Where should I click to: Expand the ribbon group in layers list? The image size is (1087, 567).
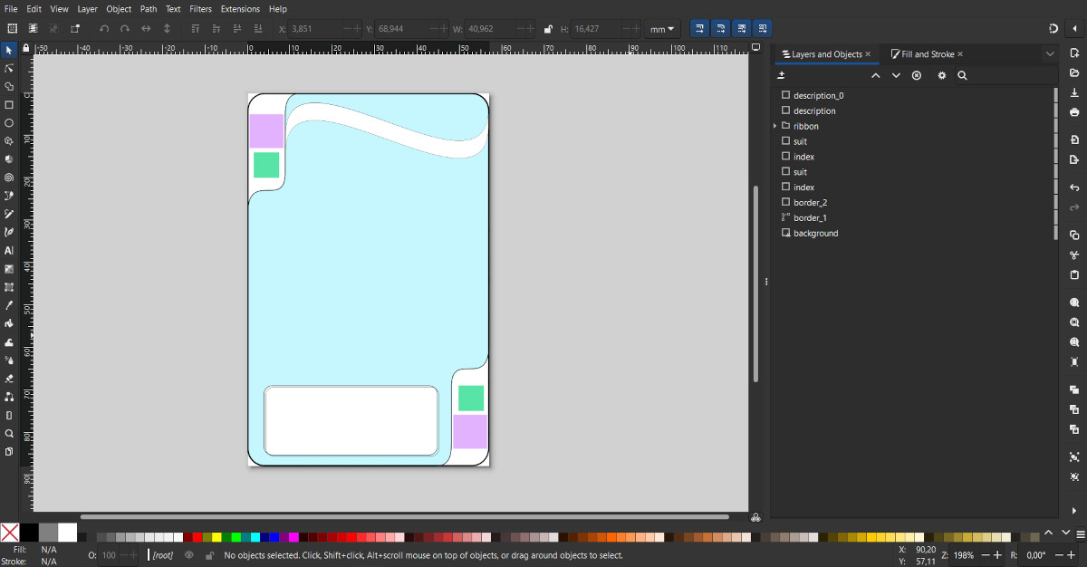click(x=775, y=126)
